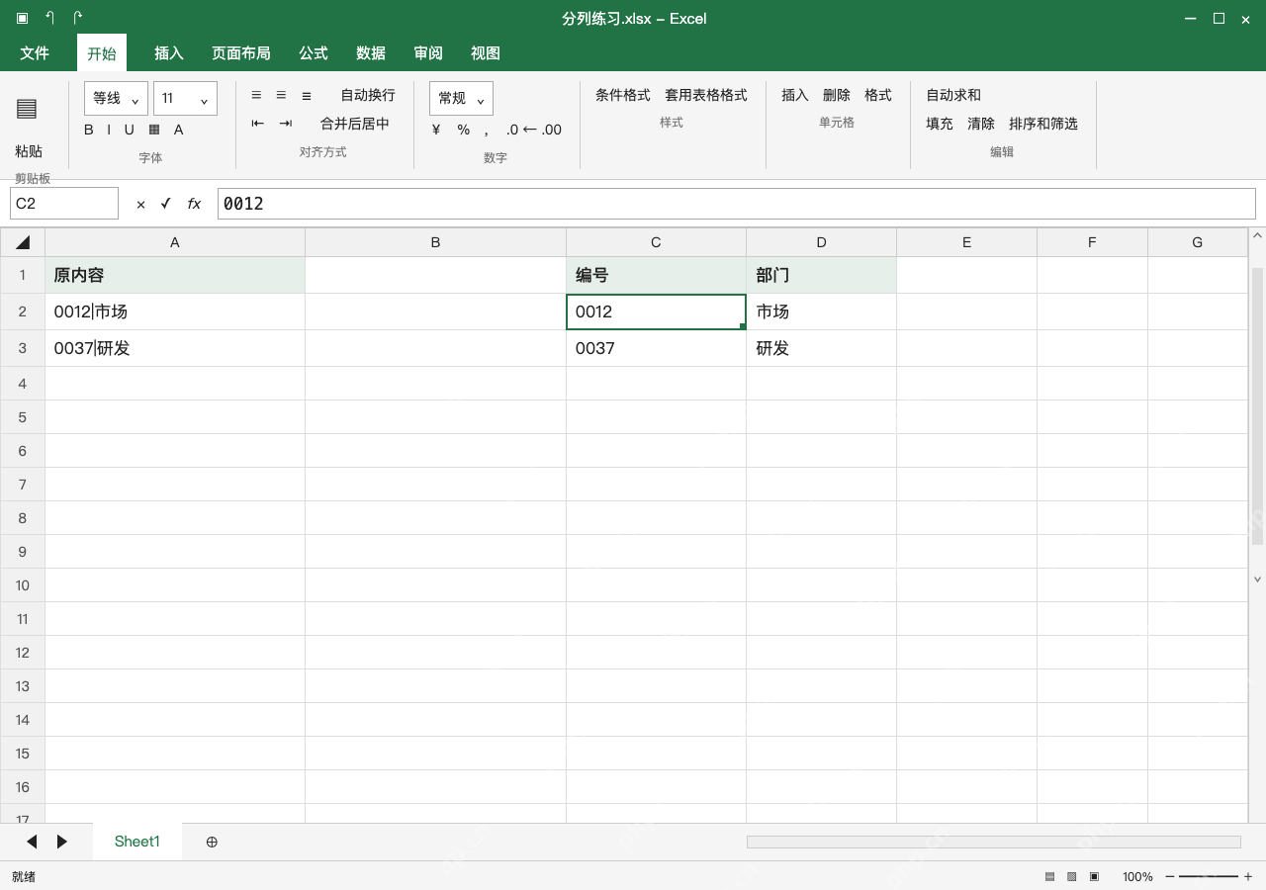Switch to the 插入 ribbon tab

pos(169,53)
